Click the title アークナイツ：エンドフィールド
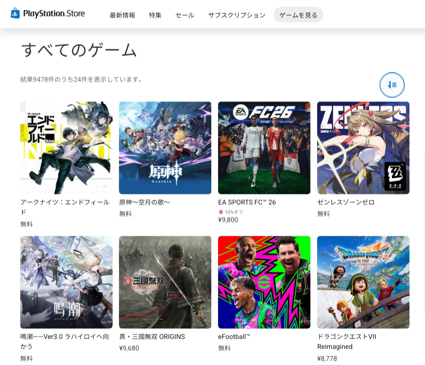Image resolution: width=425 pixels, height=365 pixels. click(x=65, y=207)
